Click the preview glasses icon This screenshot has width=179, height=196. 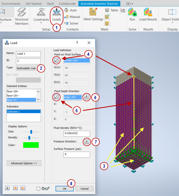[46, 188]
